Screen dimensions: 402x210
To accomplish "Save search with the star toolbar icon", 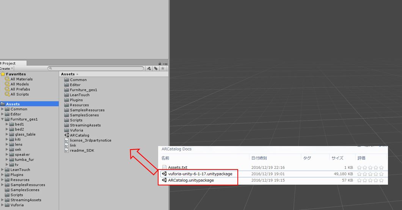I will 163,68.
